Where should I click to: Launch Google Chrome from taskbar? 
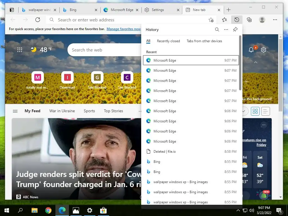(x=48, y=210)
